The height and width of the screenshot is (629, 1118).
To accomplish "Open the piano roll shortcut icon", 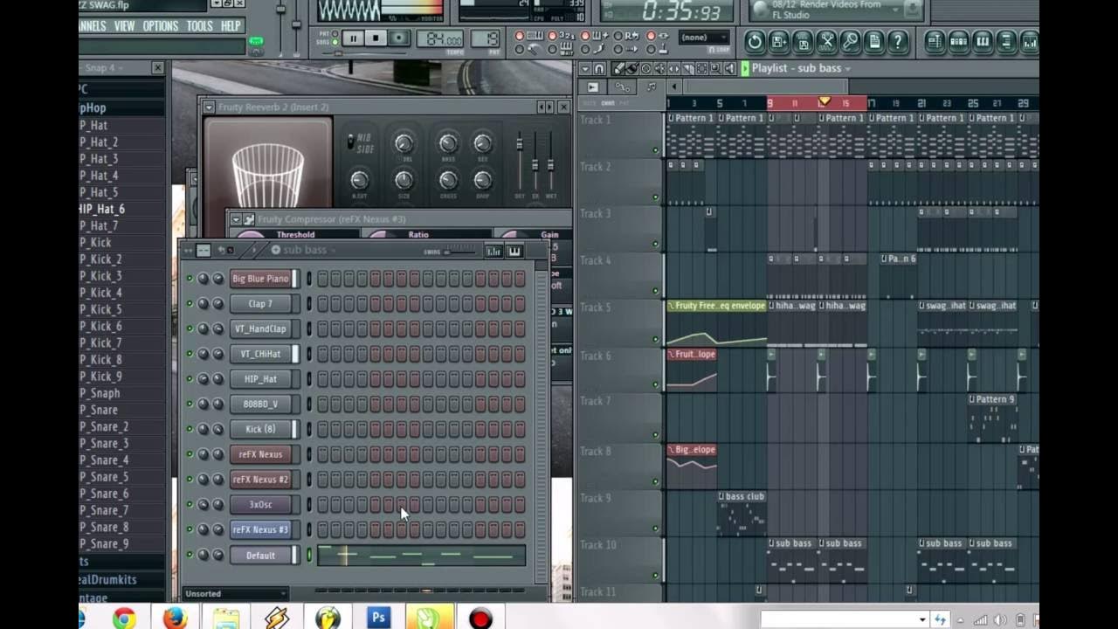I will [982, 41].
